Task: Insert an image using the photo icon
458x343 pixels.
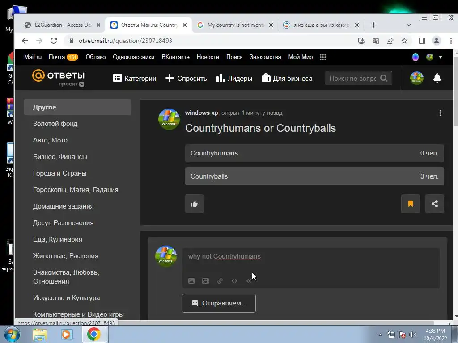Action: [x=191, y=281]
